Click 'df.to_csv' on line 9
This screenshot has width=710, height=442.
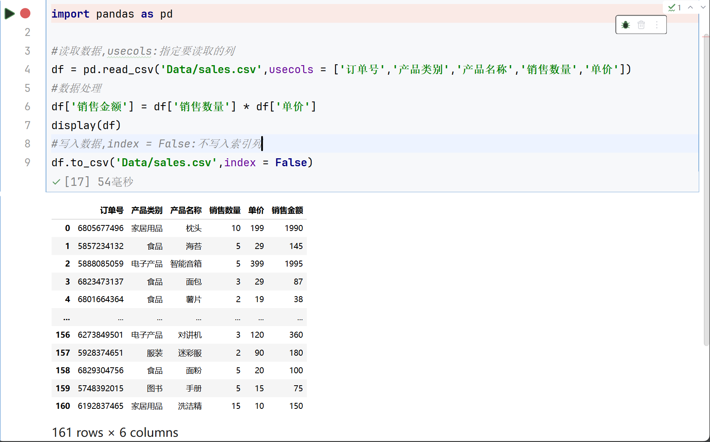tap(80, 163)
